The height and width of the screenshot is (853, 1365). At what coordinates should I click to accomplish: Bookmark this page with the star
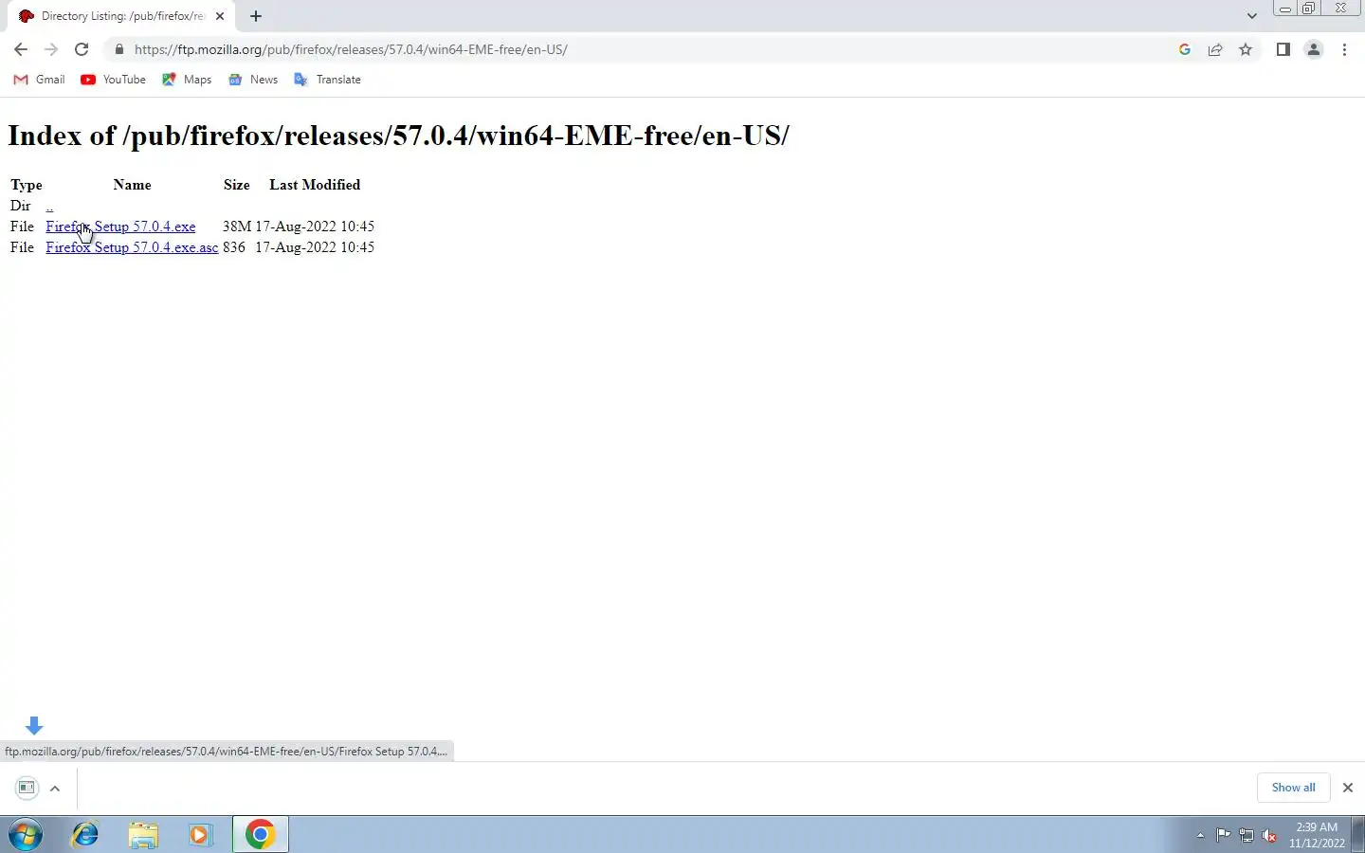click(1246, 49)
